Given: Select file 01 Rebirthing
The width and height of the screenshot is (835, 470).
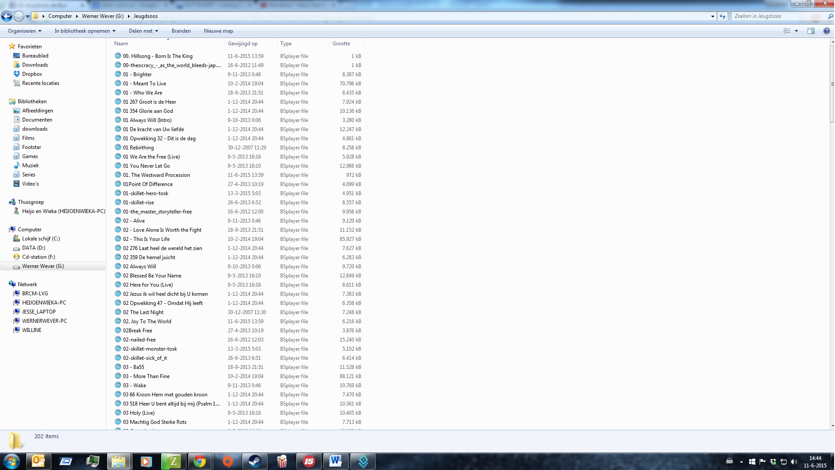Looking at the screenshot, I should coord(138,148).
